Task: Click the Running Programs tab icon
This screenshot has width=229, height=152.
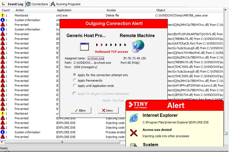Action: click(x=53, y=4)
